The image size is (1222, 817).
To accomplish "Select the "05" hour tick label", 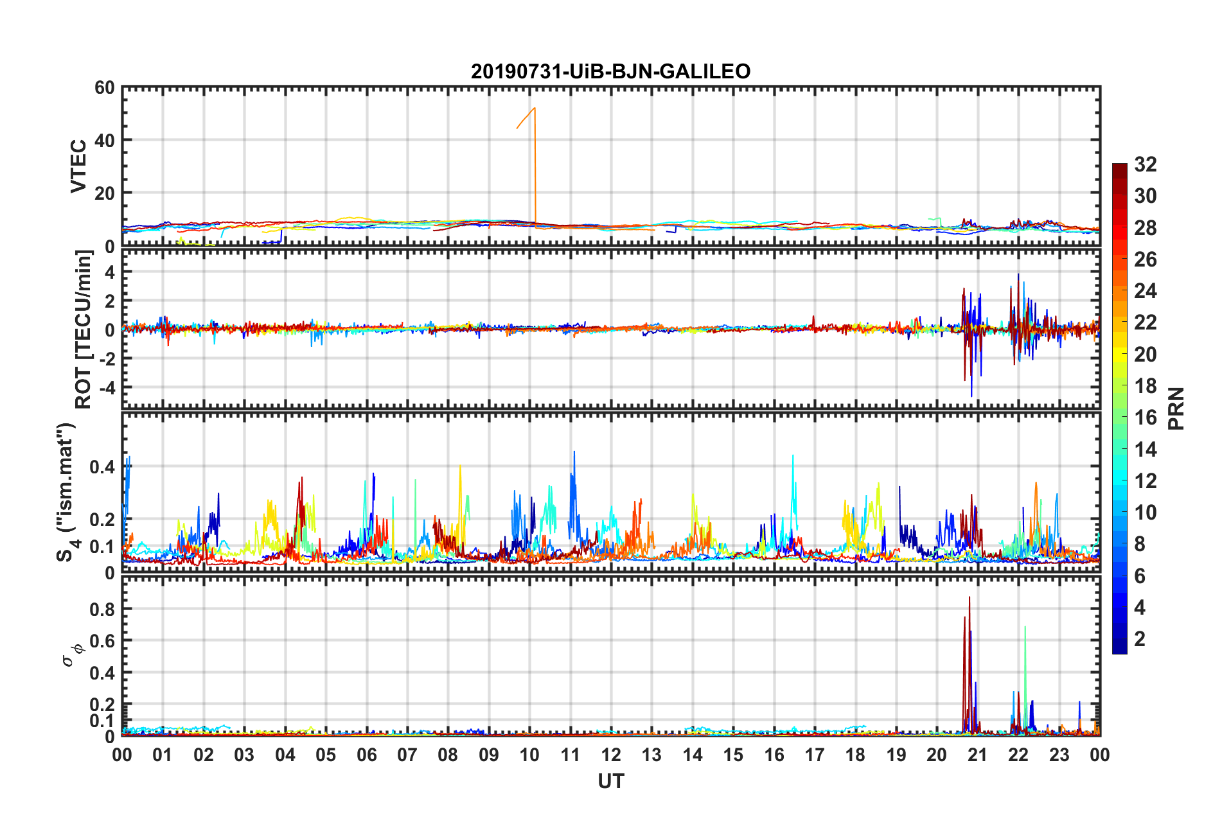I will pos(326,755).
